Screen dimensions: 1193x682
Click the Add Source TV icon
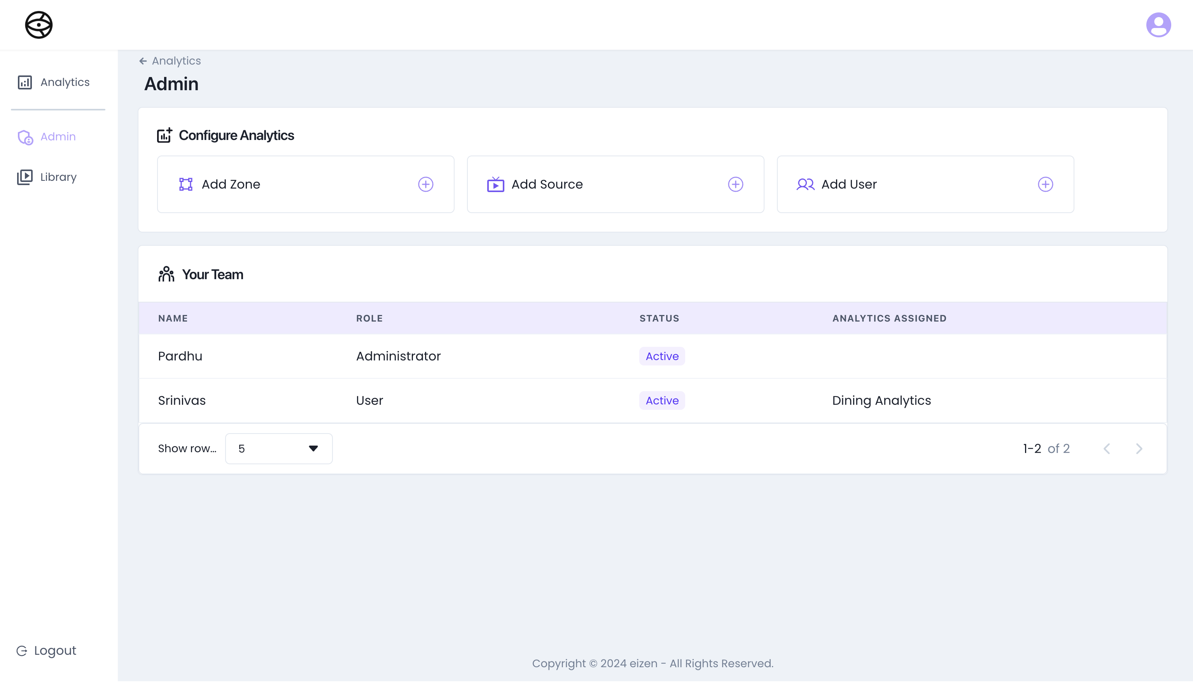click(495, 184)
